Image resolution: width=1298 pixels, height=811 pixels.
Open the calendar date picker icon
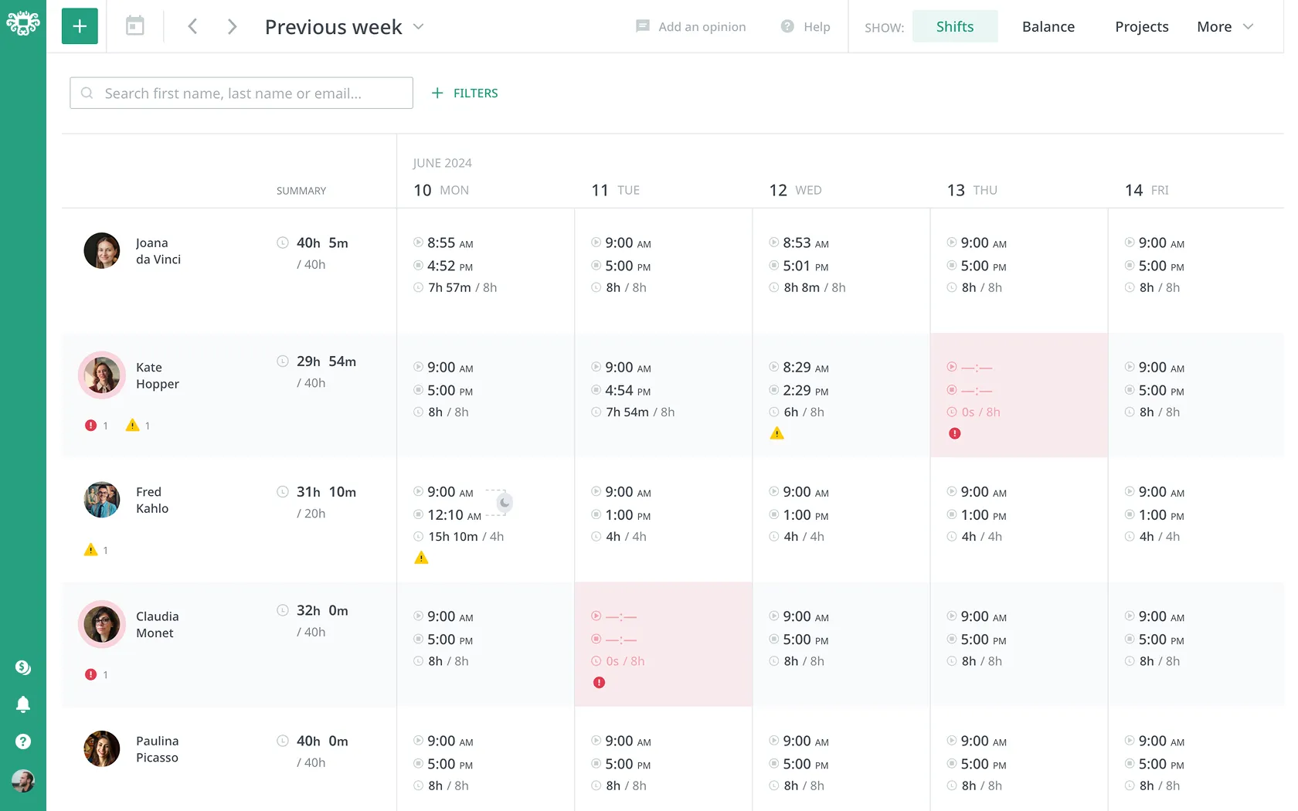click(x=135, y=26)
